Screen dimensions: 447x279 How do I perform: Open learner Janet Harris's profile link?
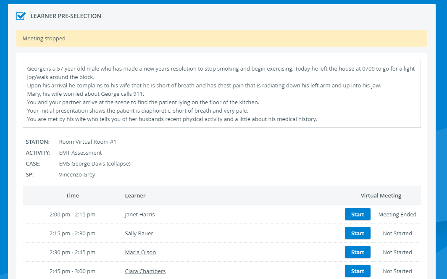(139, 214)
